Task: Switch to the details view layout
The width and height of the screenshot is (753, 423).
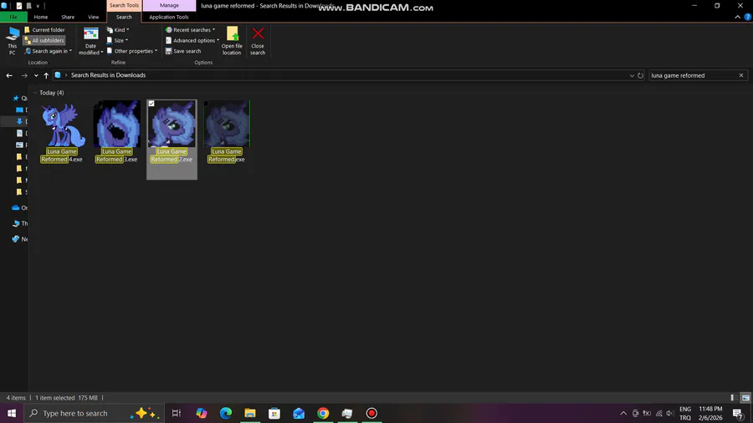Action: coord(734,398)
